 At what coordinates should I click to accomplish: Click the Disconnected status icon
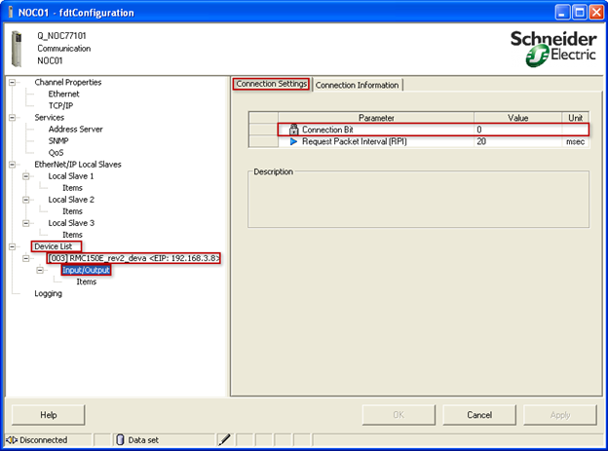tap(12, 439)
